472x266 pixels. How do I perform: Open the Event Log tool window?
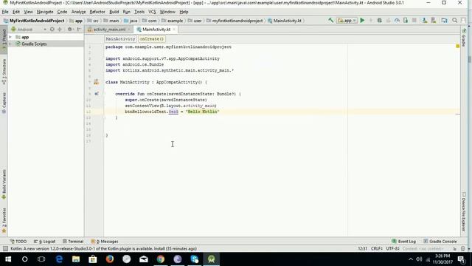tap(403, 242)
